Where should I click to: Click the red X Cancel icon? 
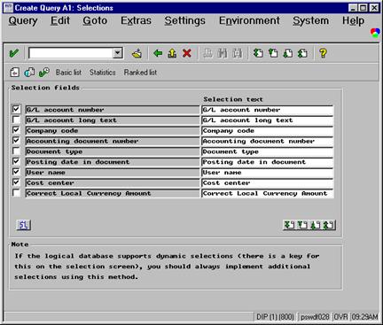pos(187,53)
